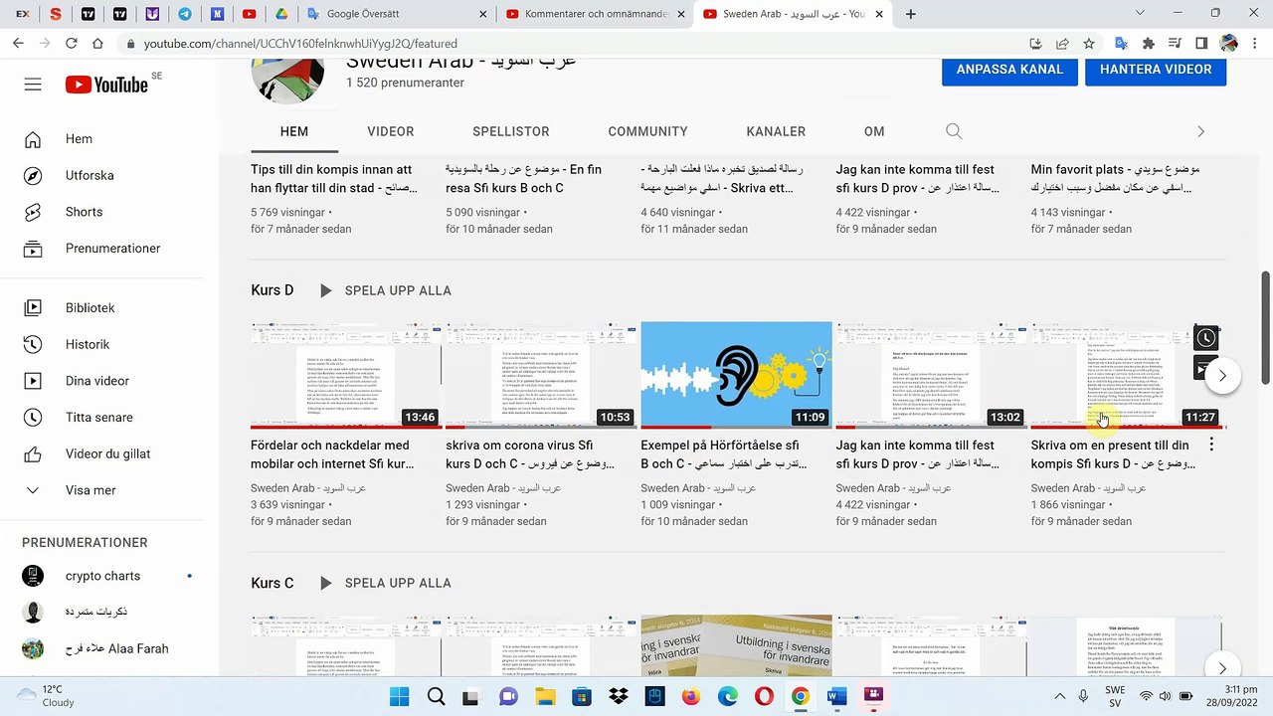
Task: Launch Firefox from the taskbar
Action: (691, 696)
